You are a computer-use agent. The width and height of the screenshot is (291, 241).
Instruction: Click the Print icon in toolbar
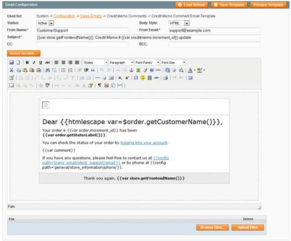coord(165,78)
